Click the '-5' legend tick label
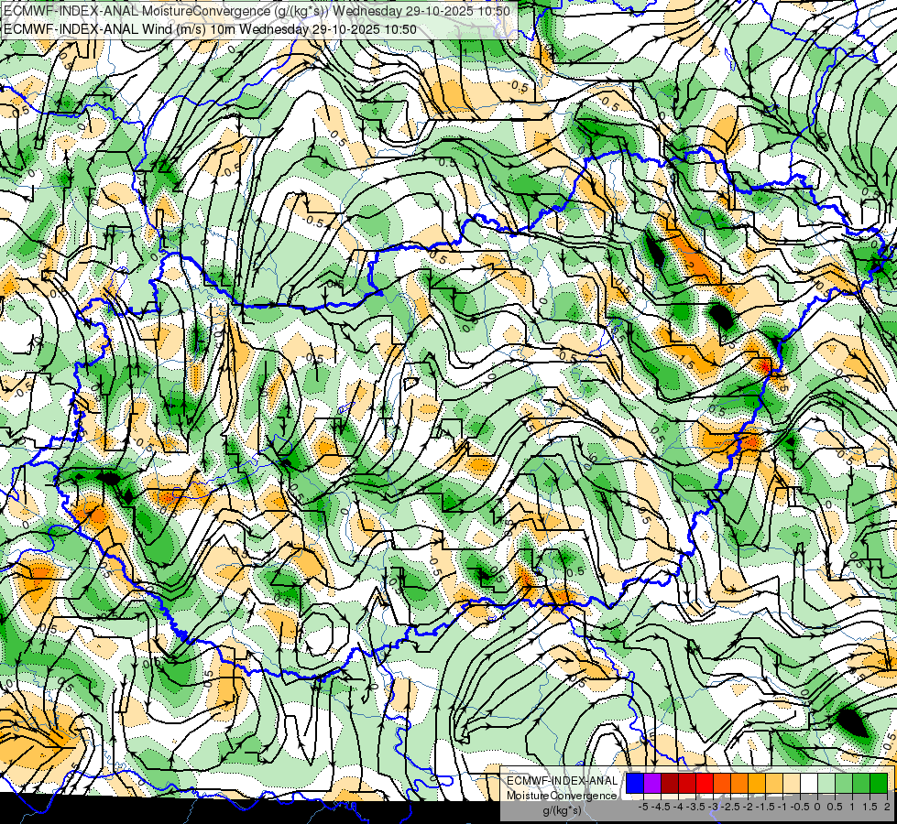 click(x=643, y=807)
